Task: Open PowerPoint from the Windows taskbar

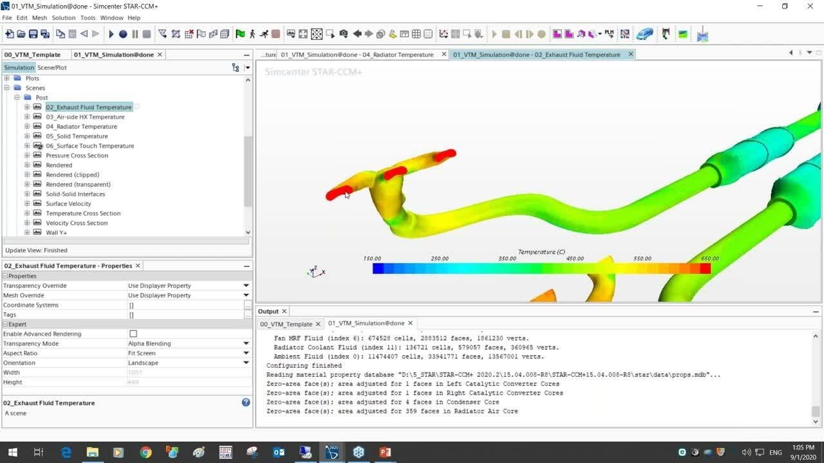Action: 385,452
